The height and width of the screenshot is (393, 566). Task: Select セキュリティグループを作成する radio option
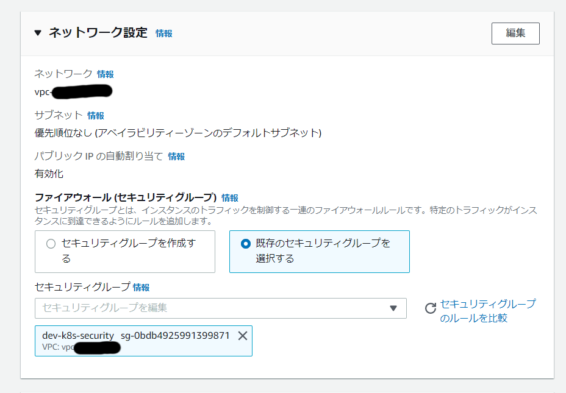[x=51, y=244]
